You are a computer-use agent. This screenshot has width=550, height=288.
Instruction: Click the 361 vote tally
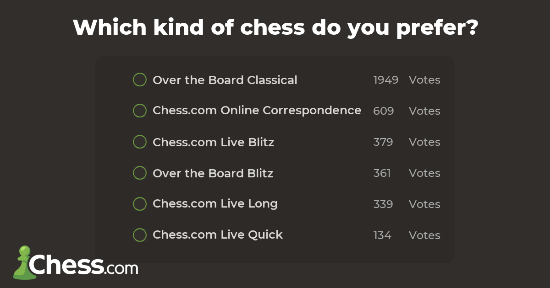pos(382,173)
